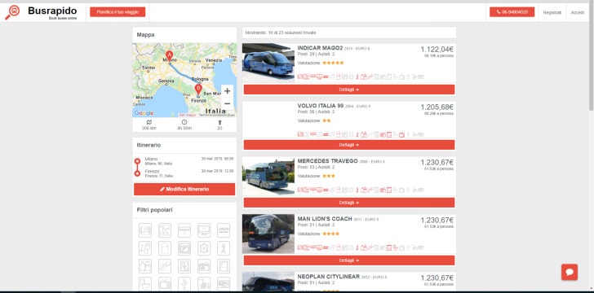This screenshot has width=594, height=293.
Task: Click the phone number 06-94804020 button
Action: pos(512,12)
